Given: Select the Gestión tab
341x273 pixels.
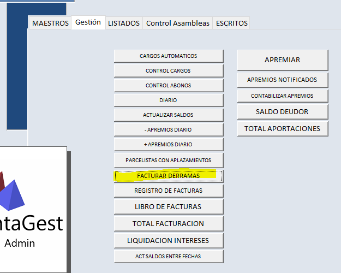Looking at the screenshot, I should coord(88,22).
